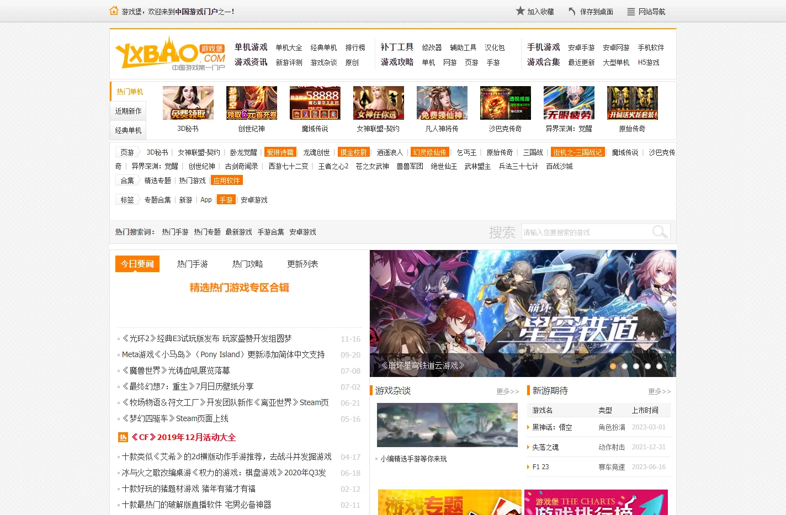Click the orange 手游 tag
The image size is (786, 515).
click(x=226, y=200)
